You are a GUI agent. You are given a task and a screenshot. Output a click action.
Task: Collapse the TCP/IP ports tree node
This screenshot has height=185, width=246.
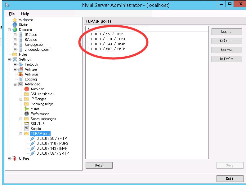[21, 134]
